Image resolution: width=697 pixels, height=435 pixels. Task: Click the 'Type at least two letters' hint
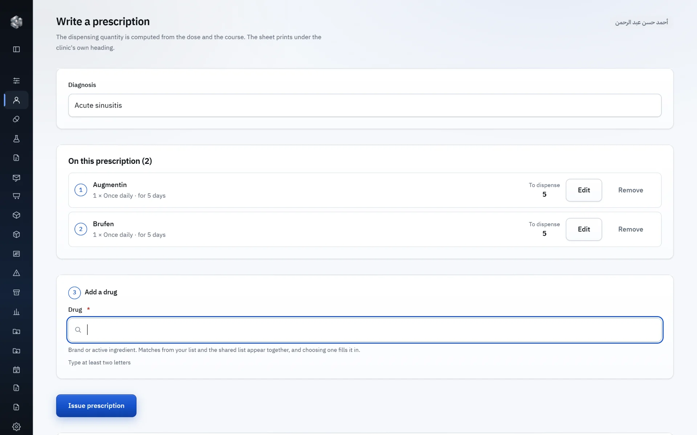[99, 362]
